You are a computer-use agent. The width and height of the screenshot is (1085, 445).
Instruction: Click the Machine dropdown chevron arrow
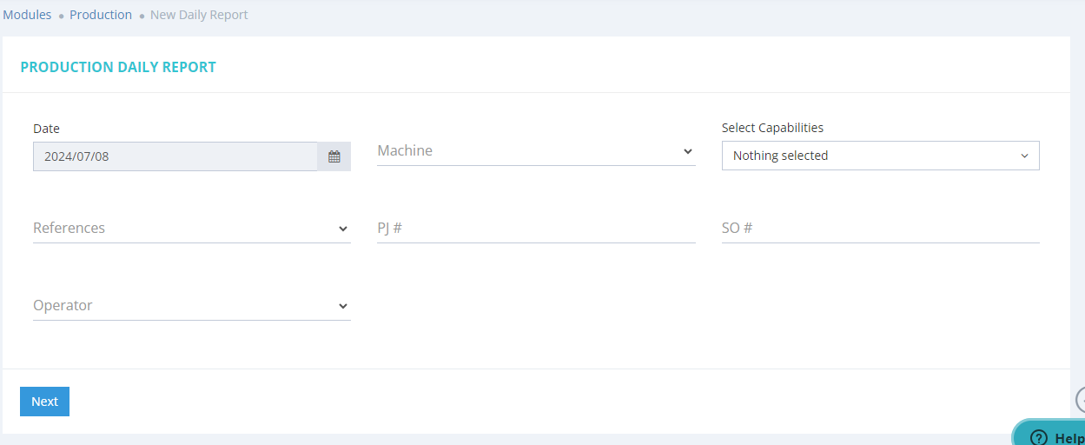687,151
